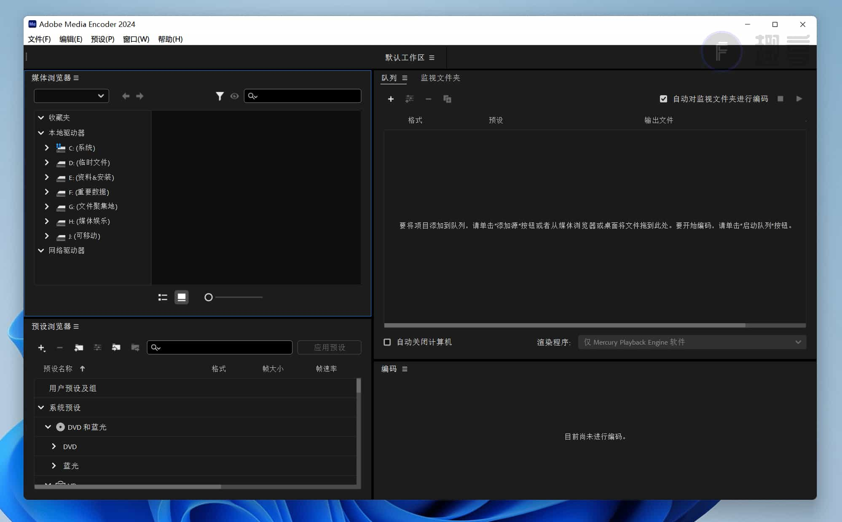This screenshot has width=842, height=522.
Task: Expand the DVD 和蓝光 preset group
Action: 48,426
